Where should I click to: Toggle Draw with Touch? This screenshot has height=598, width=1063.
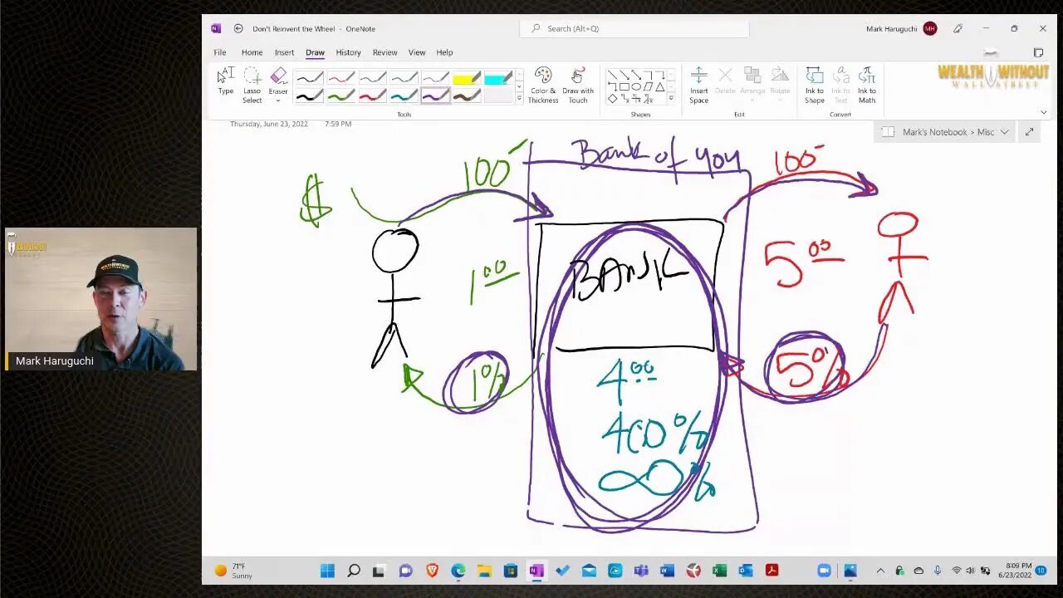tap(578, 86)
